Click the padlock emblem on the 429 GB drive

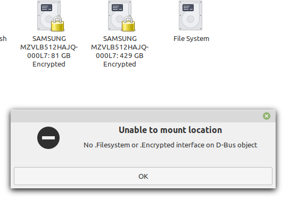(x=128, y=23)
